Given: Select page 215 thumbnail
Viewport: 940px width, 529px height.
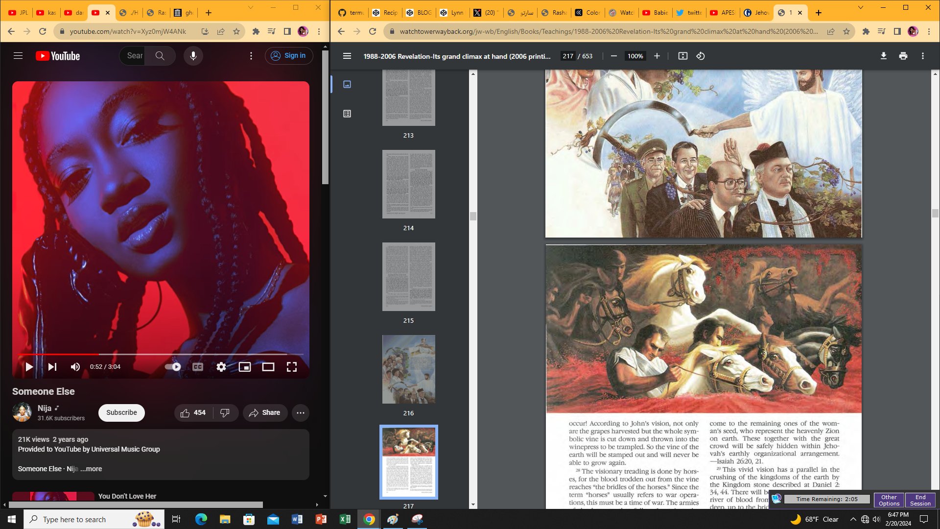Looking at the screenshot, I should click(x=409, y=277).
